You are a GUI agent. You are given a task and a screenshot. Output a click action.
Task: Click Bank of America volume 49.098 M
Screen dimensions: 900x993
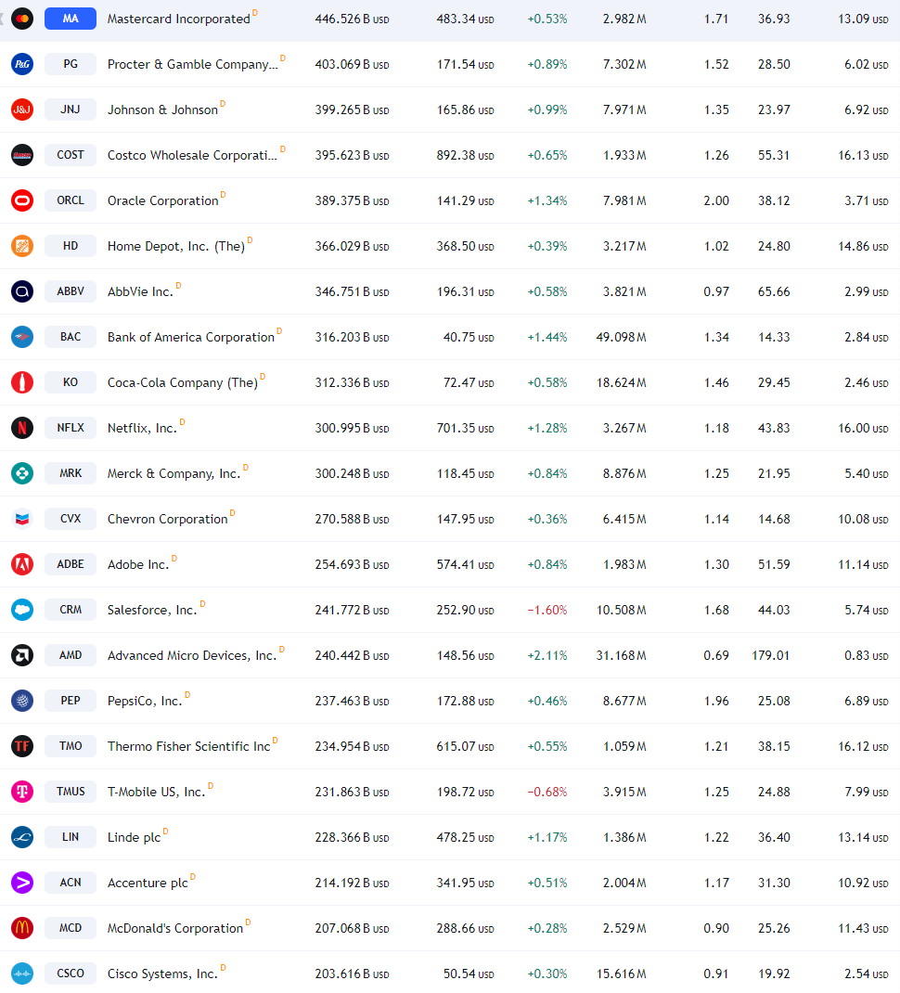coord(622,337)
